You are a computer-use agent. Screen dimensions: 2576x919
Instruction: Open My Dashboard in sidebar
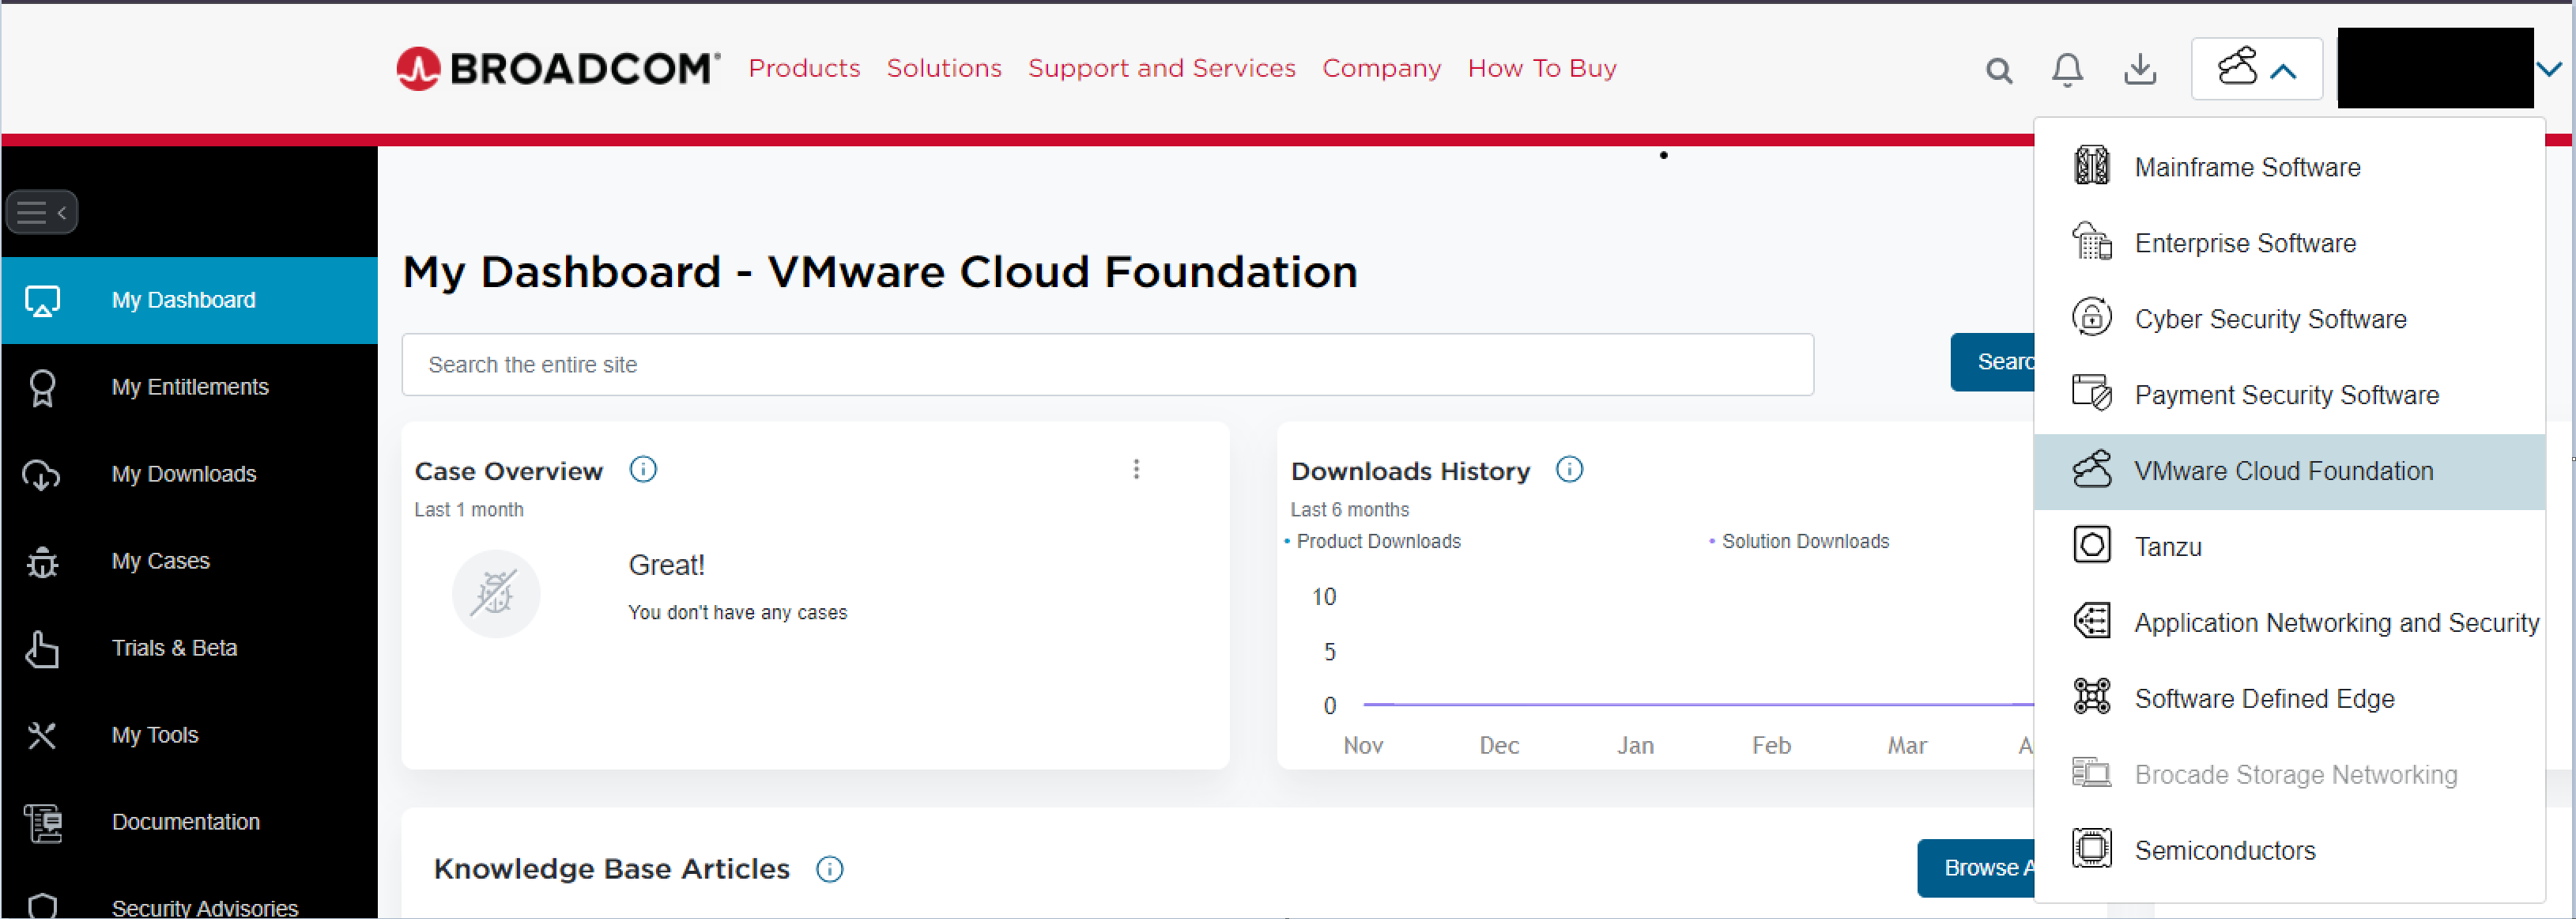tap(189, 301)
